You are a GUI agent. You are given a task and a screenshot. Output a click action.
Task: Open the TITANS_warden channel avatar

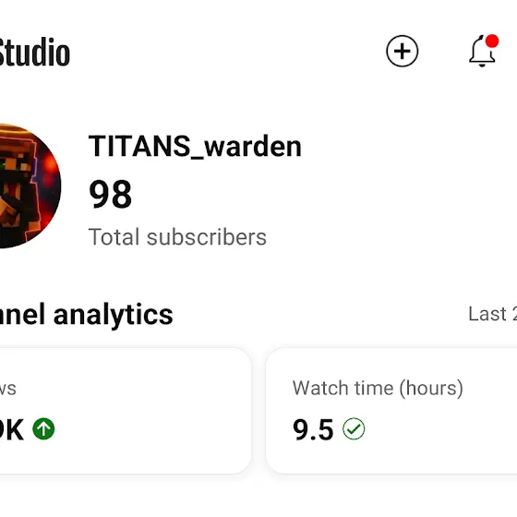tap(30, 186)
